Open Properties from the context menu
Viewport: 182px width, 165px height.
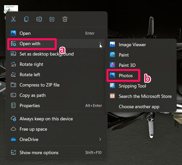56,106
